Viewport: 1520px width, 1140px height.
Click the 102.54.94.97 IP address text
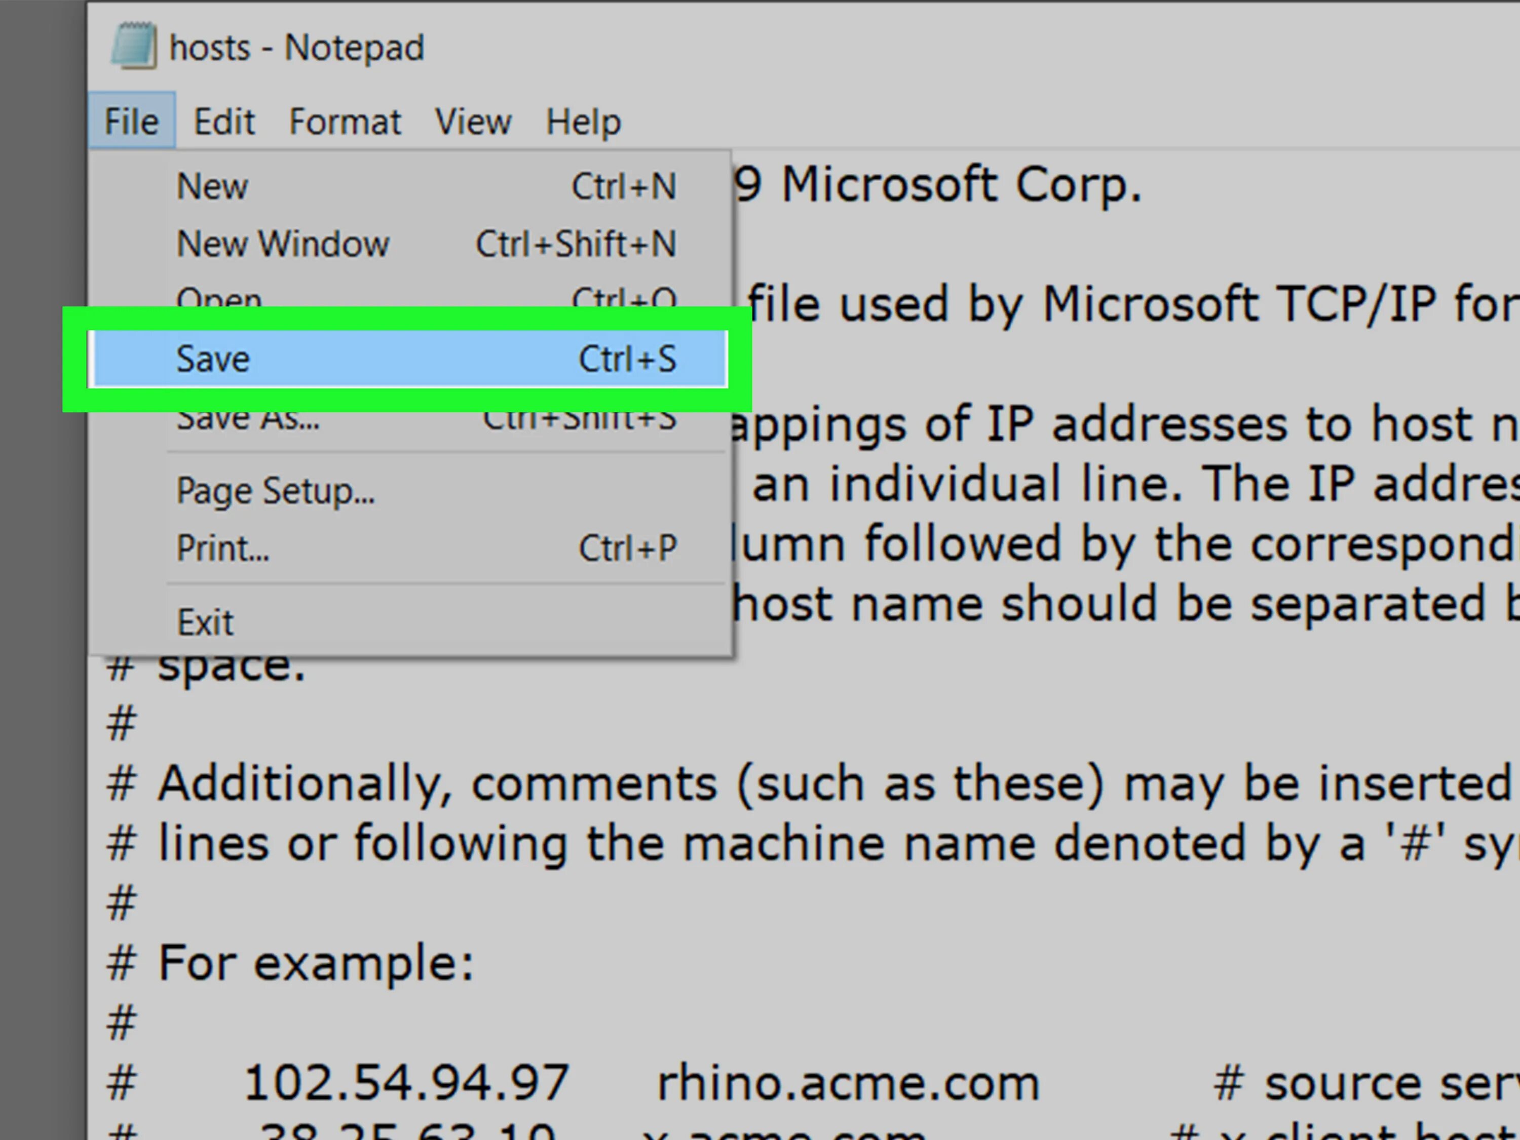[406, 1083]
